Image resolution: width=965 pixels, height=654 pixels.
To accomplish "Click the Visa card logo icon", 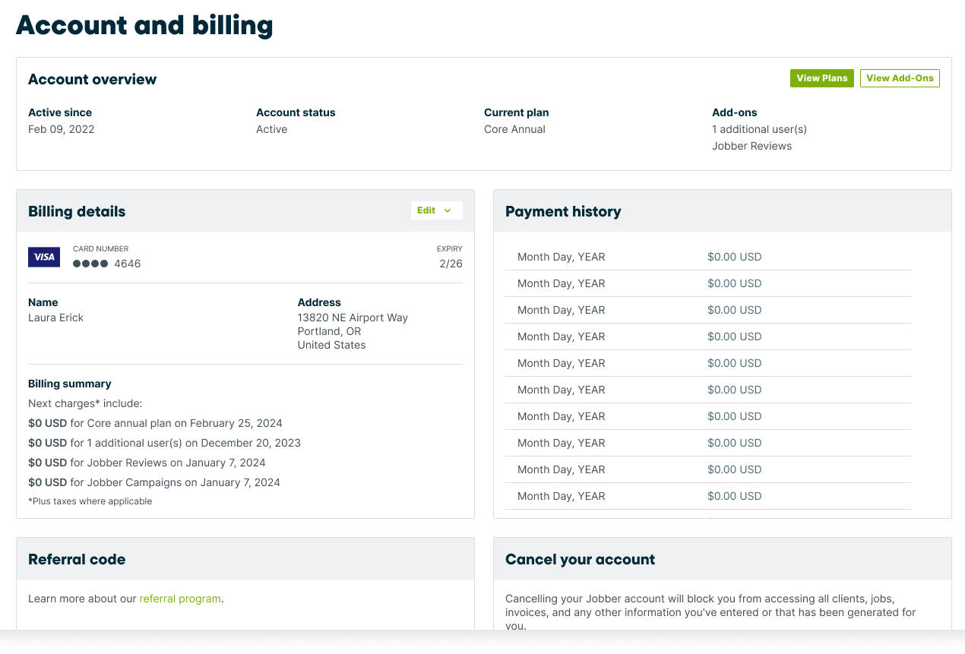I will click(44, 257).
